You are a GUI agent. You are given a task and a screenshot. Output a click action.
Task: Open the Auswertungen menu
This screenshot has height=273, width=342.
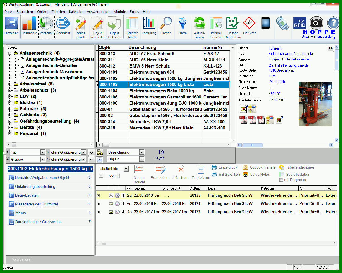[x=98, y=12]
